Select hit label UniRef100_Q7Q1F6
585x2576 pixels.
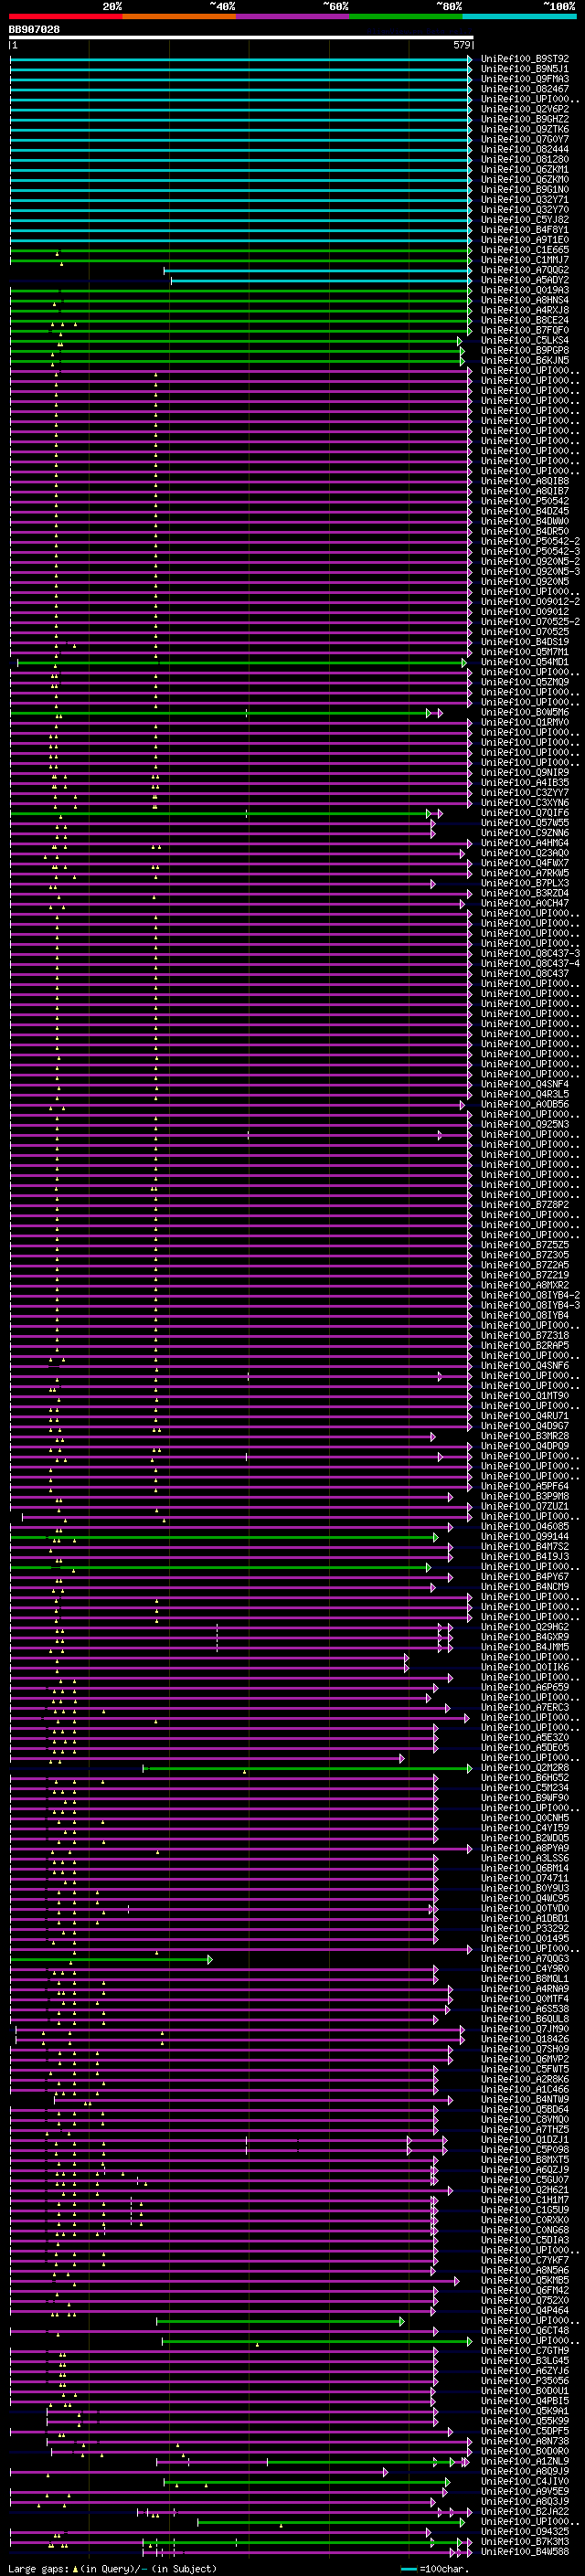[525, 813]
